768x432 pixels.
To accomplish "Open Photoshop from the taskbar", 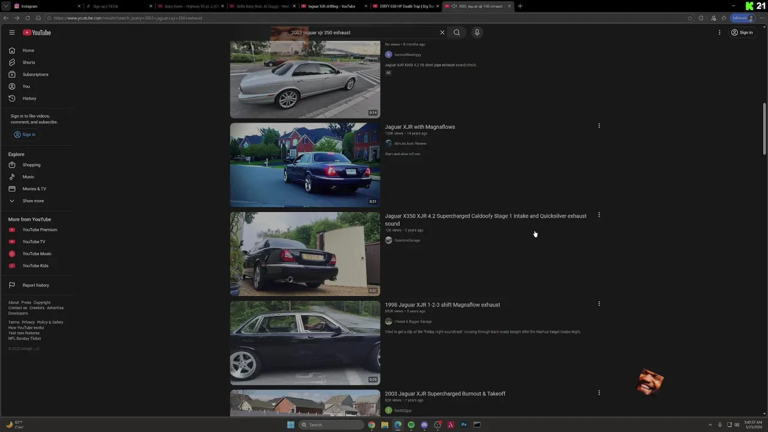I will [464, 425].
